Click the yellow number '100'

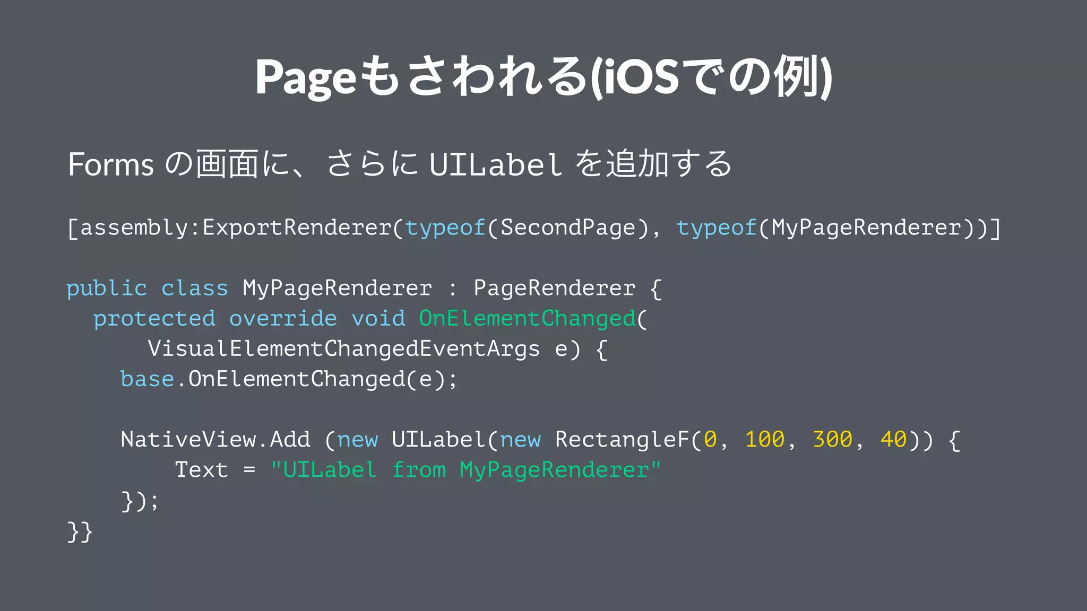coord(765,440)
